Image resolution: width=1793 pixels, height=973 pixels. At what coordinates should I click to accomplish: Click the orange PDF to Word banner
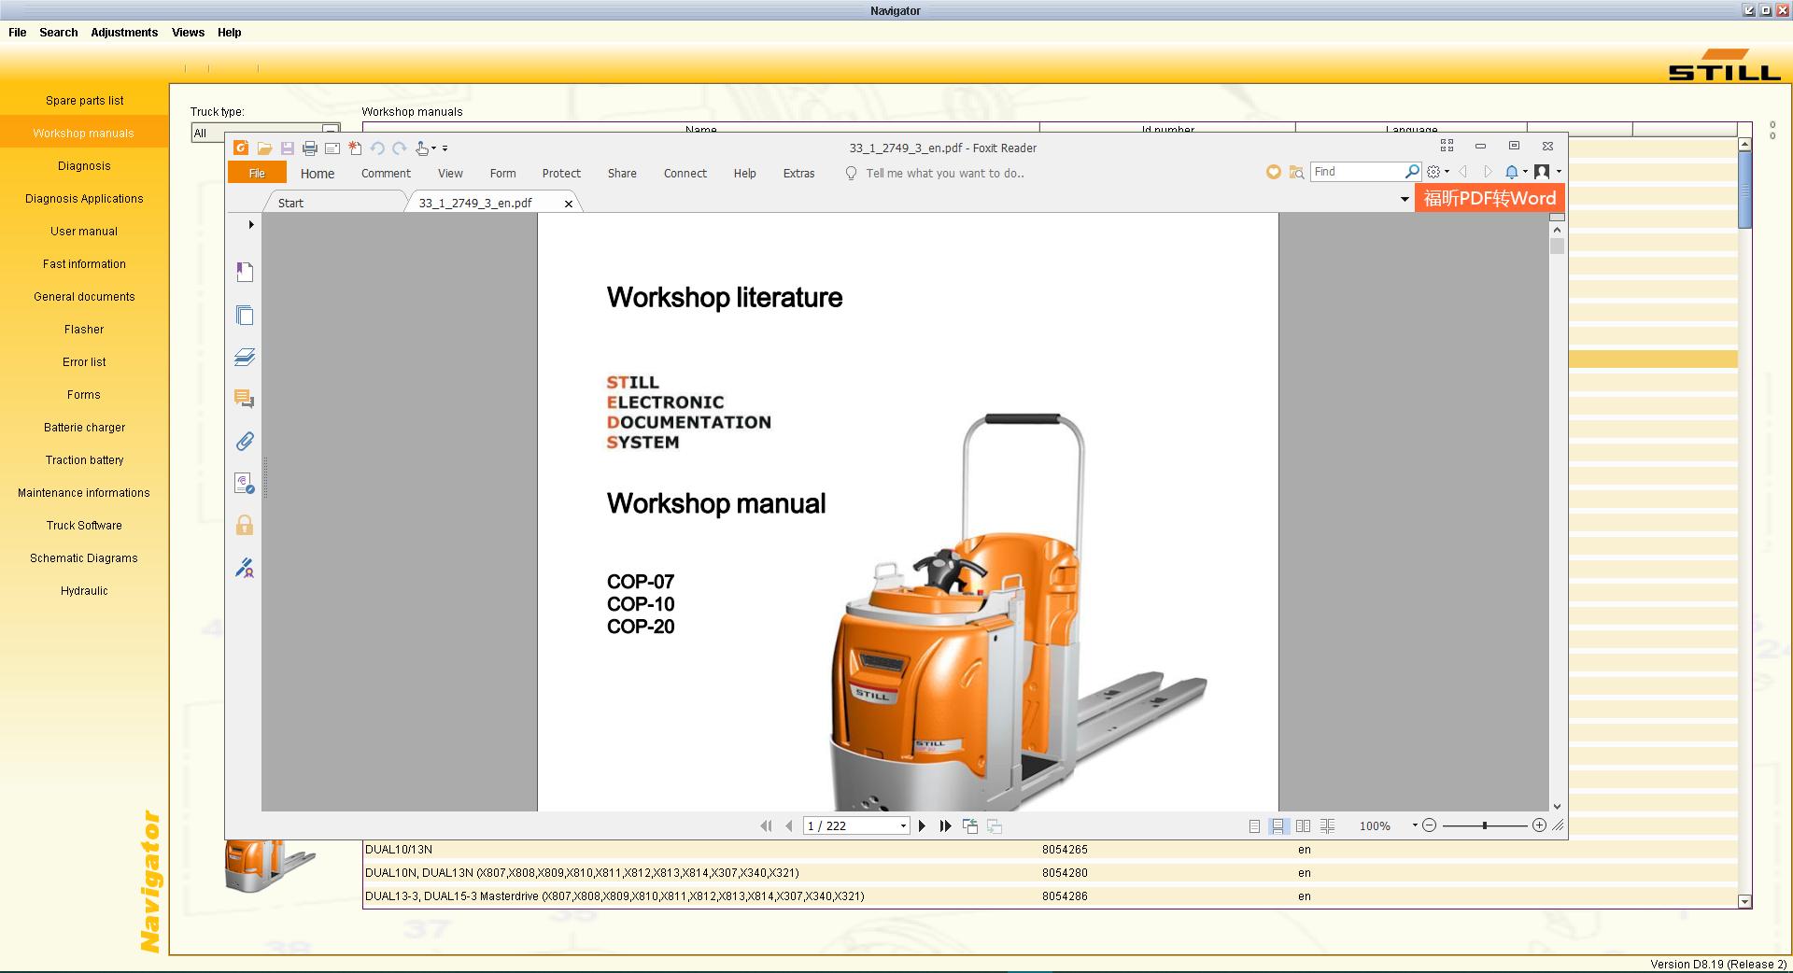coord(1489,198)
